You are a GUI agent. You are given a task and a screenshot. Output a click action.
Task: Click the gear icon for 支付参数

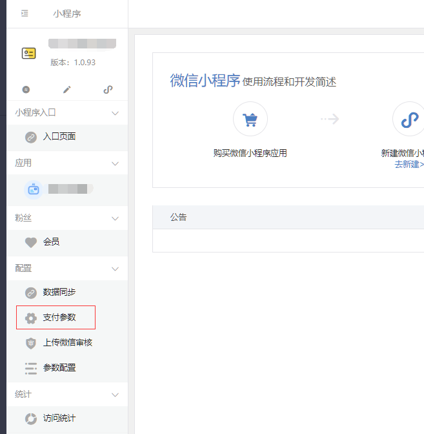pos(30,318)
